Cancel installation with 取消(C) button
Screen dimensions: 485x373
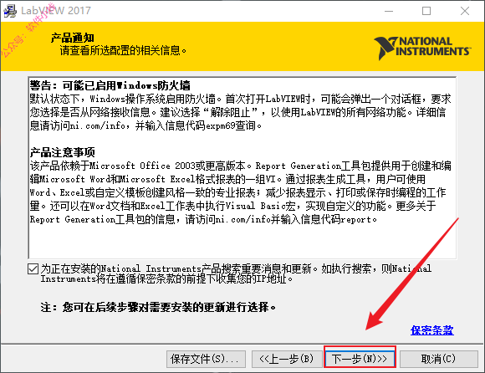(439, 359)
